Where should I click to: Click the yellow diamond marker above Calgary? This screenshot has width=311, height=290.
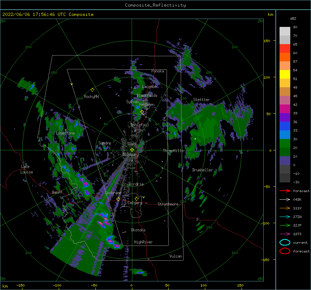coord(136,199)
